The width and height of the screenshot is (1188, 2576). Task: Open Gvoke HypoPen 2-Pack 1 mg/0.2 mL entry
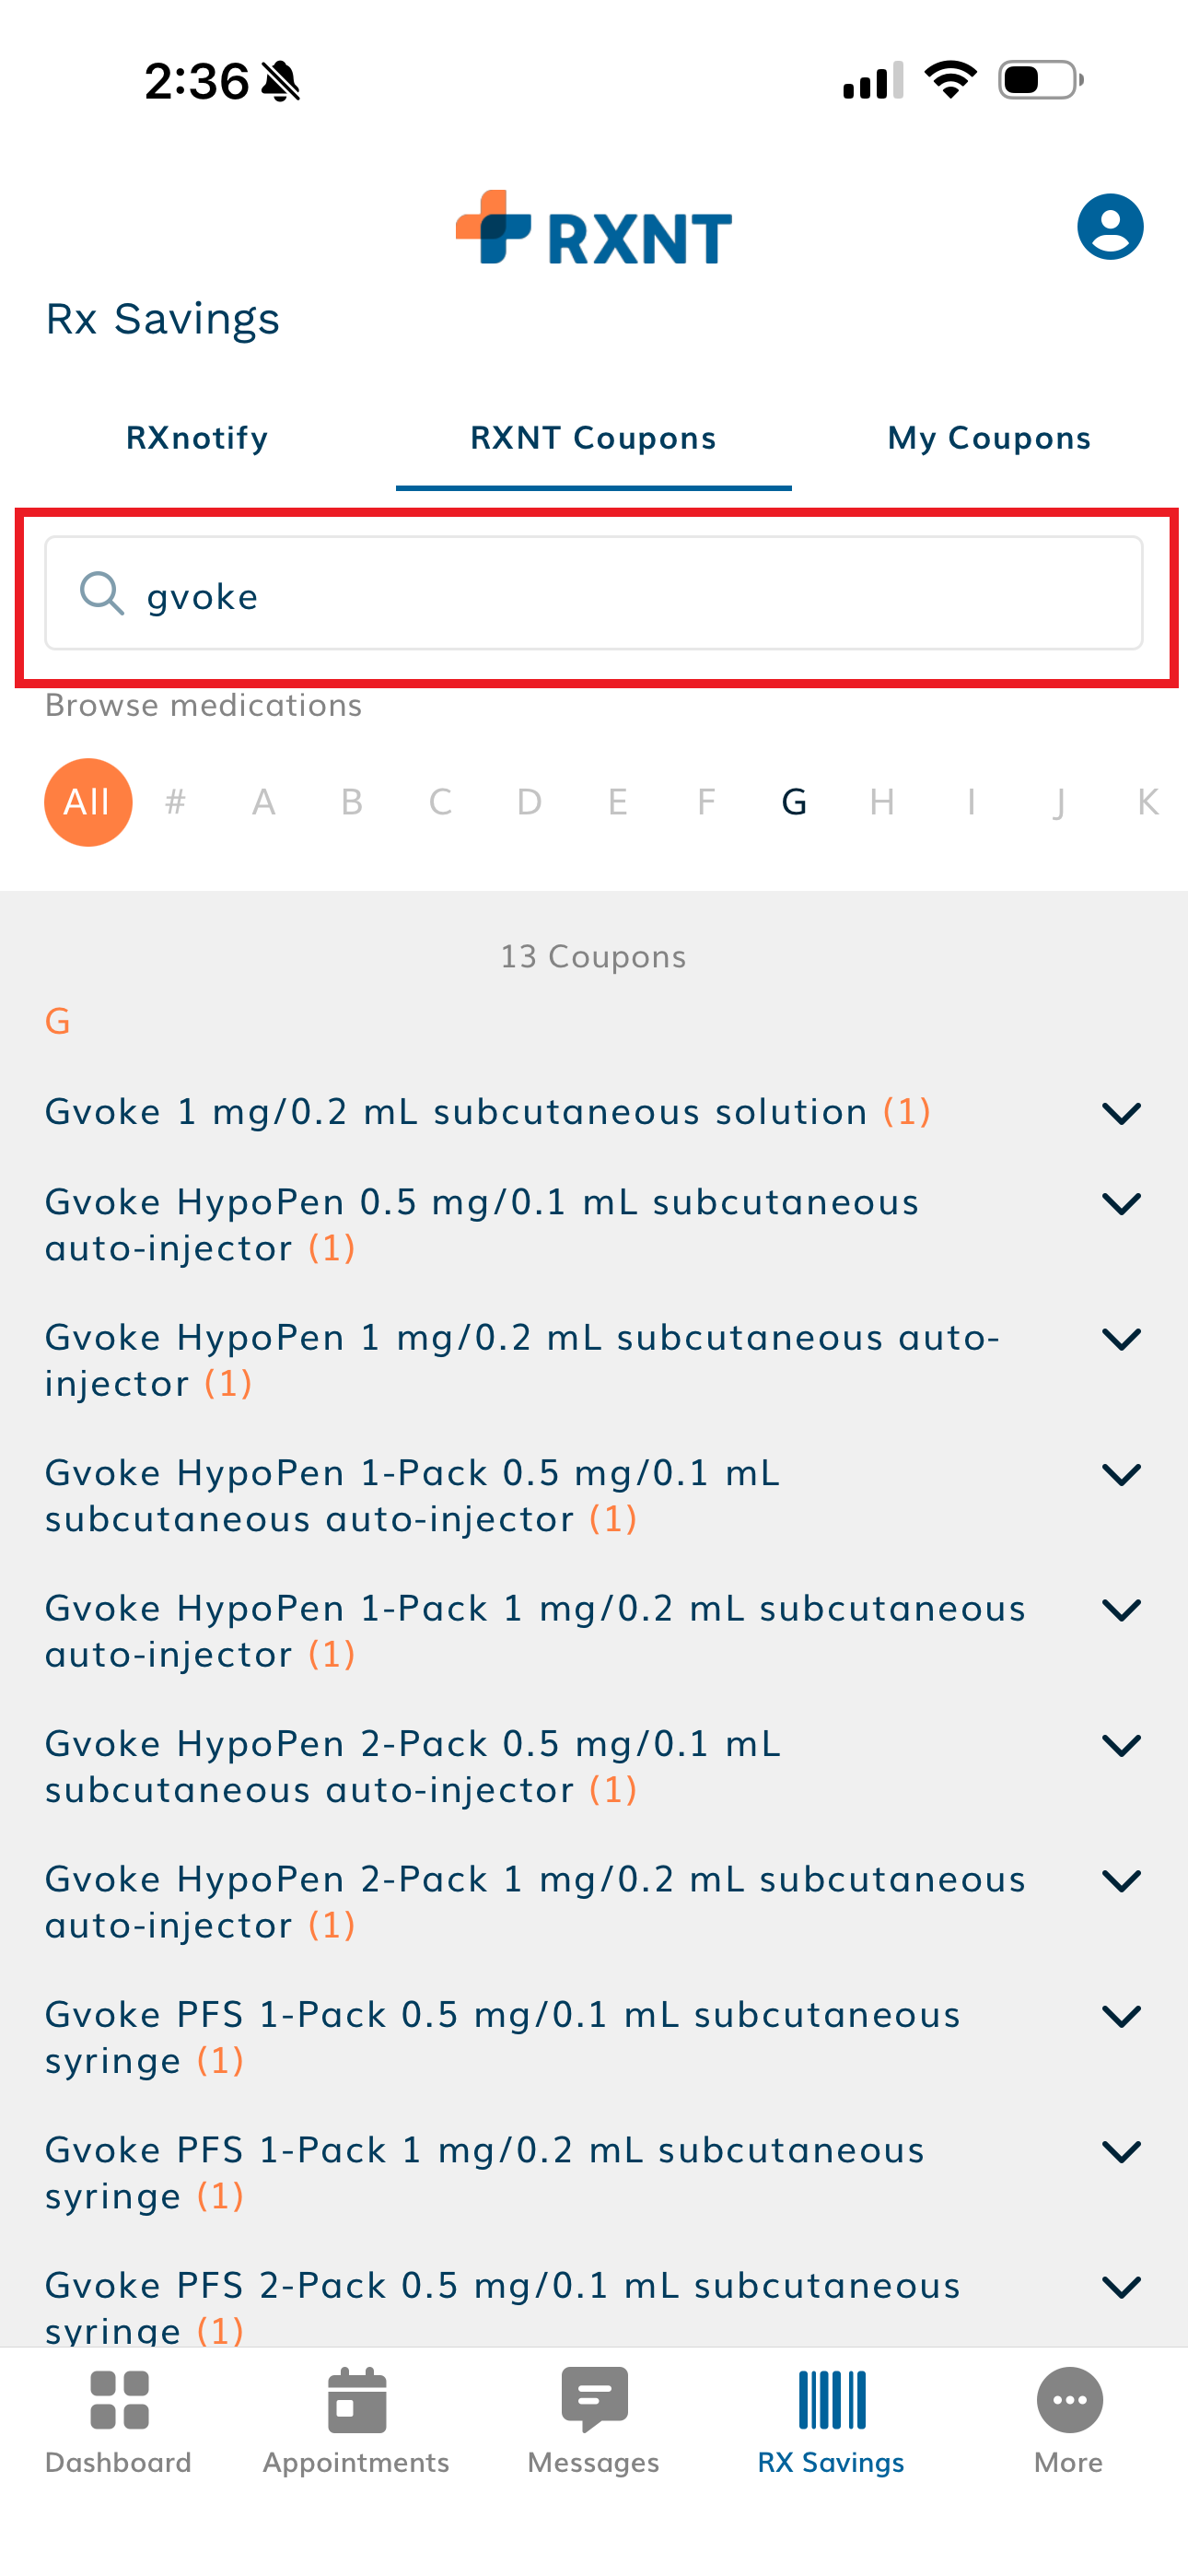click(x=535, y=1901)
